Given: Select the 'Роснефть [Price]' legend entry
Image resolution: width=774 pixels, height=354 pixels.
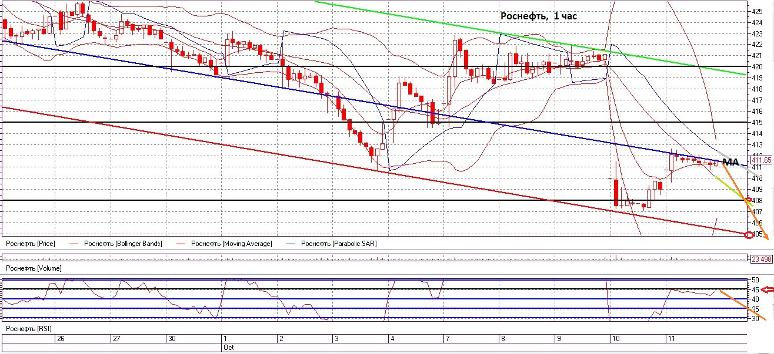Looking at the screenshot, I should point(30,243).
